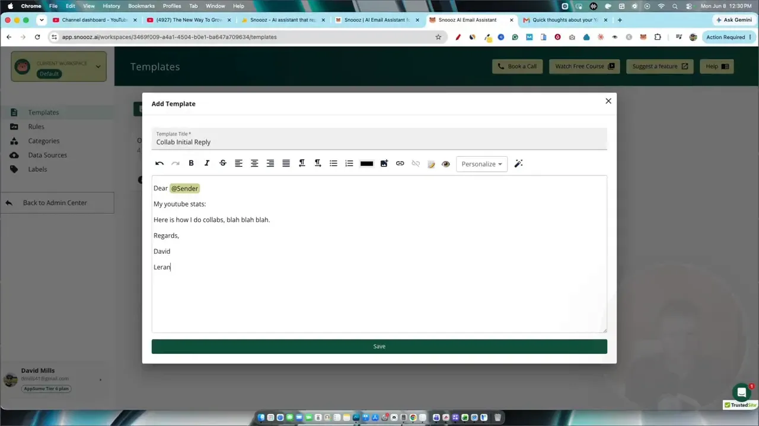759x426 pixels.
Task: Click the Book a Call button
Action: [517, 66]
